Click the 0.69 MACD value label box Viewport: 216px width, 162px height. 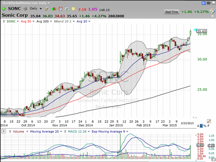coord(211,146)
